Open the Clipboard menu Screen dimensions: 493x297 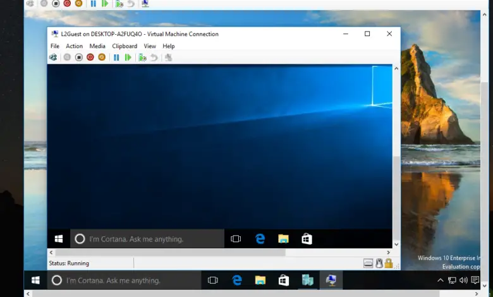pos(125,46)
